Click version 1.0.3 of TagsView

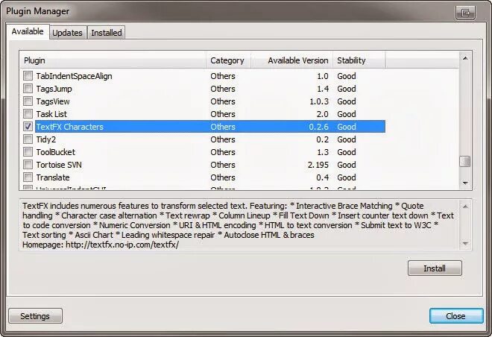pyautogui.click(x=319, y=101)
